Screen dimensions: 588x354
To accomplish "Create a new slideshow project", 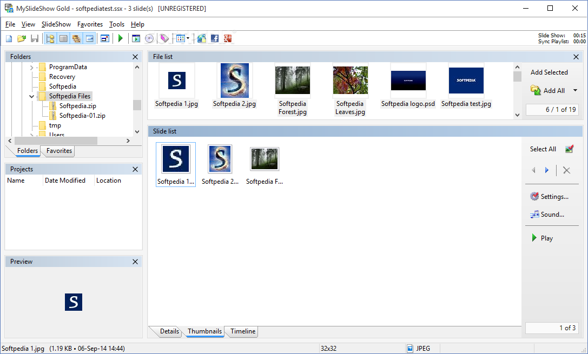I will (9, 38).
